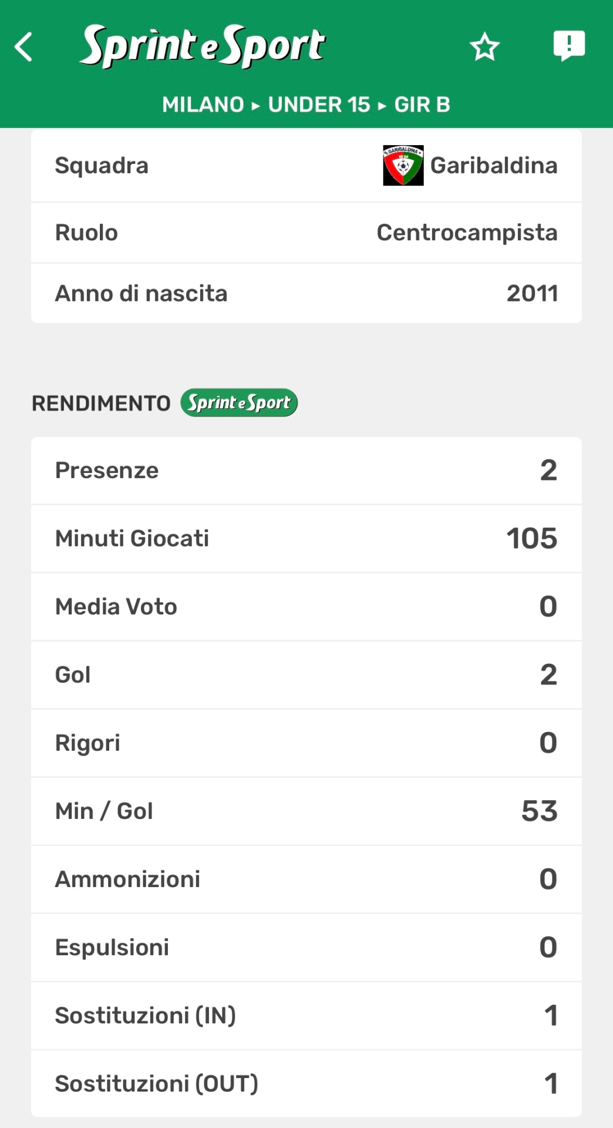Screen dimensions: 613x1128
Task: Open the Garibaldina team name link
Action: point(494,166)
